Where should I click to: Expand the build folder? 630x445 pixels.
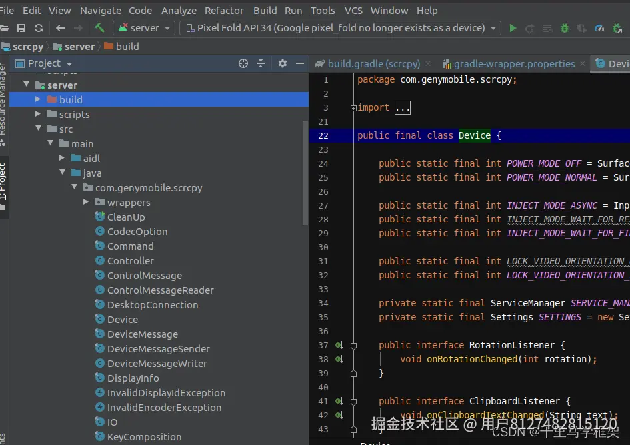pyautogui.click(x=38, y=99)
